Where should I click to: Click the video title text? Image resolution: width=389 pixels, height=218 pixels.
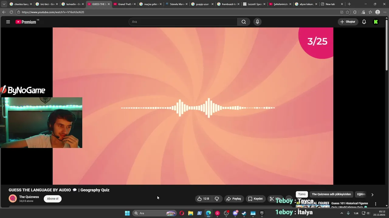pos(59,190)
